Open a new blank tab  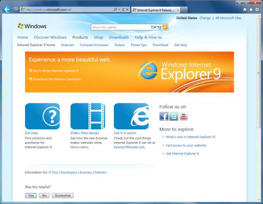184,10
